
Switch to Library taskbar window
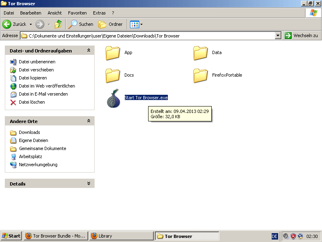122,236
